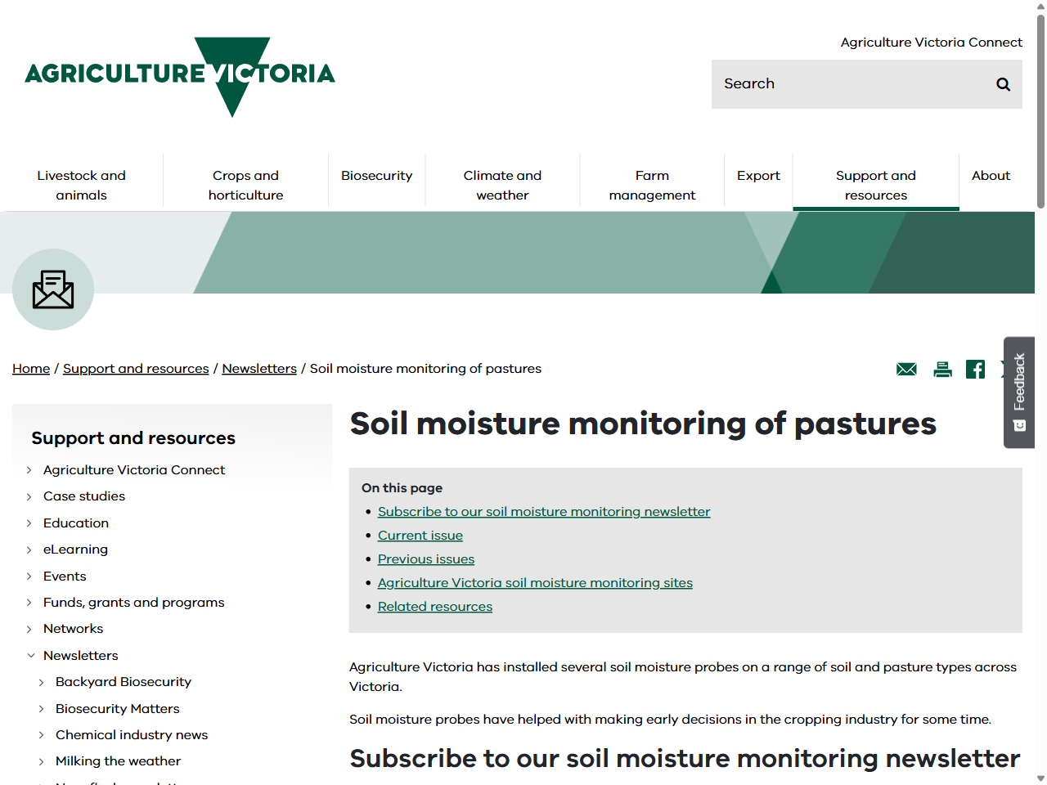Open Biosecurity Matters newsletter item

click(118, 709)
